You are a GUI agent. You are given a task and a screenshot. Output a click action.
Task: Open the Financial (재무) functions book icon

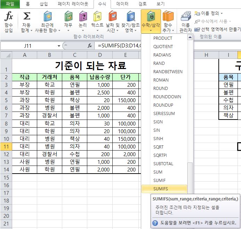tap(69, 16)
